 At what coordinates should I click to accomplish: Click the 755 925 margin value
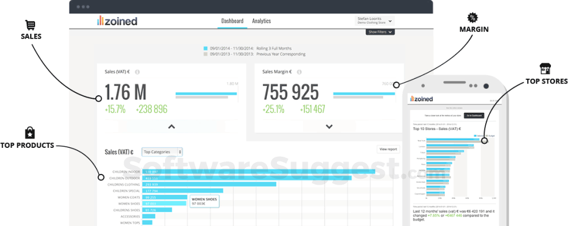coord(291,92)
